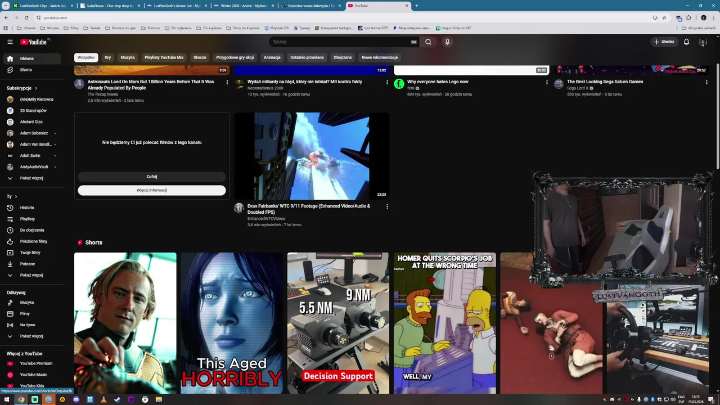Open Homer Quits Scorpio's Job short
The width and height of the screenshot is (720, 405).
coord(444,323)
